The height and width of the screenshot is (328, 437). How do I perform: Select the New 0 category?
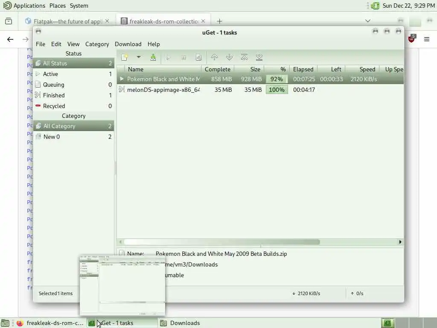pos(73,137)
